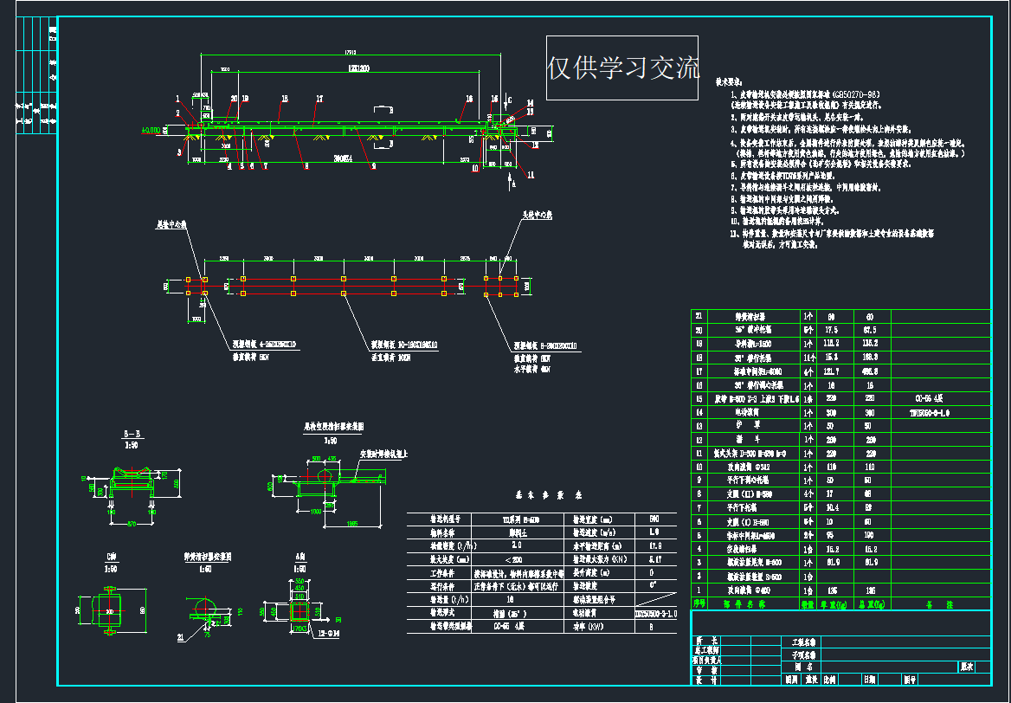This screenshot has width=1011, height=703.
Task: Click the part callout number 17
Action: point(319,99)
